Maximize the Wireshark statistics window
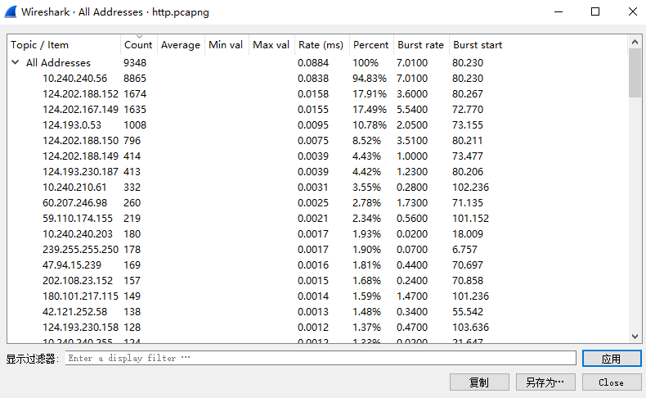 coord(595,11)
